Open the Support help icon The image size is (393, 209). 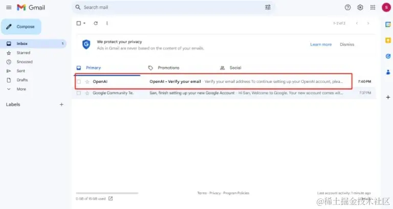point(347,8)
